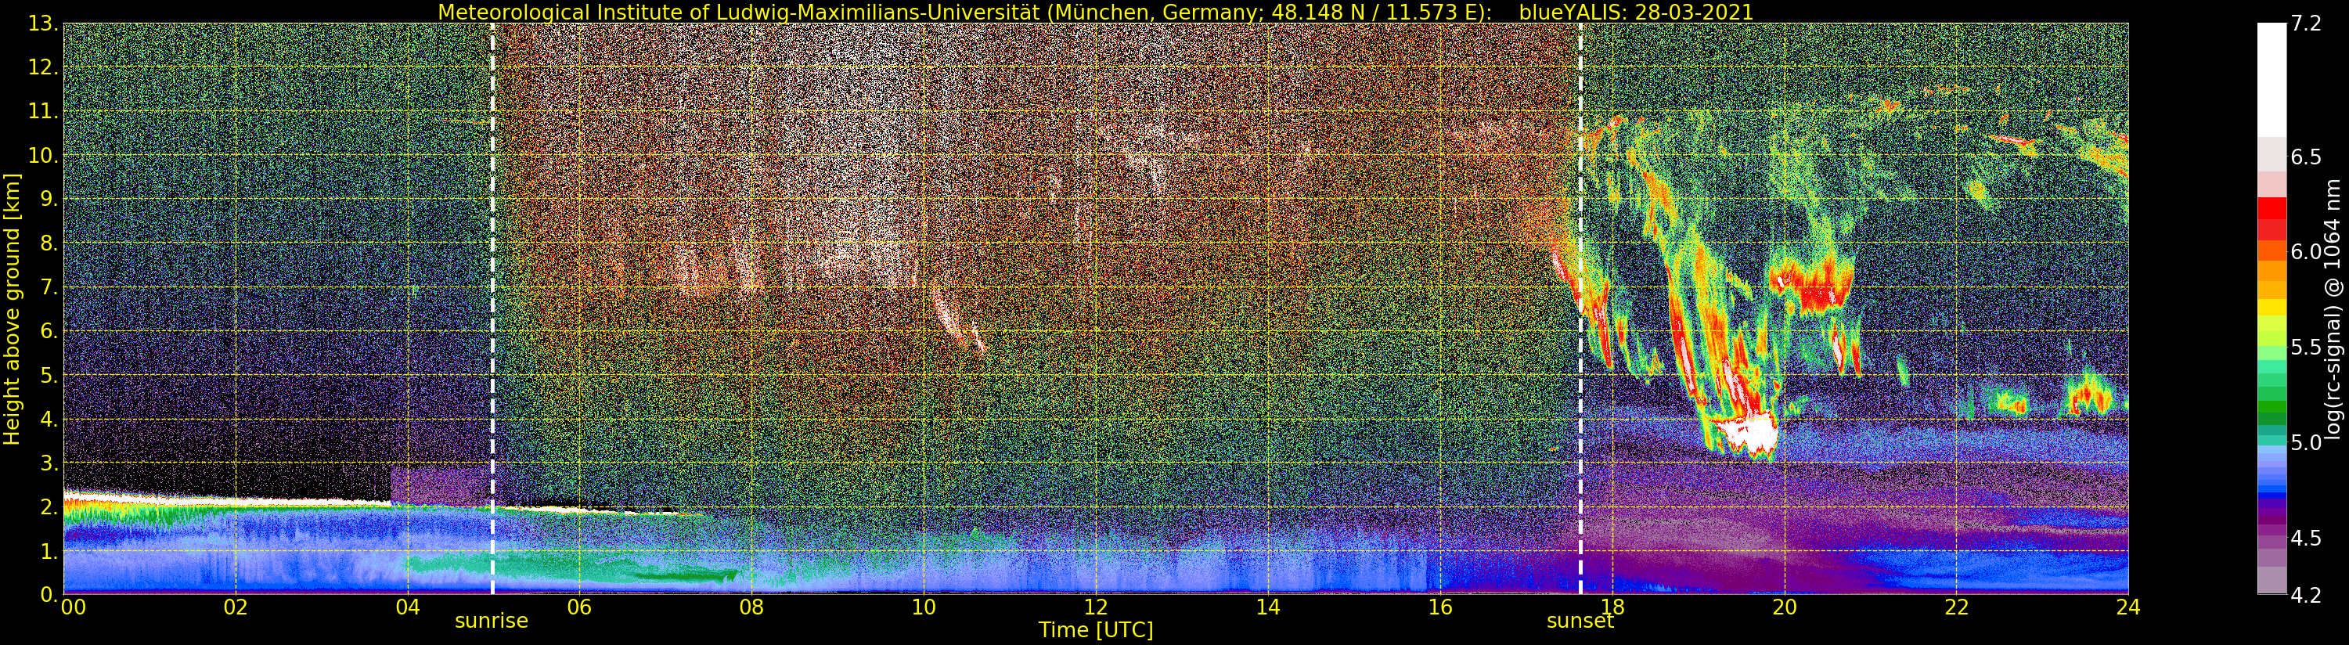The width and height of the screenshot is (2349, 645).
Task: Click the '20' time axis tick label
Action: pos(1785,607)
